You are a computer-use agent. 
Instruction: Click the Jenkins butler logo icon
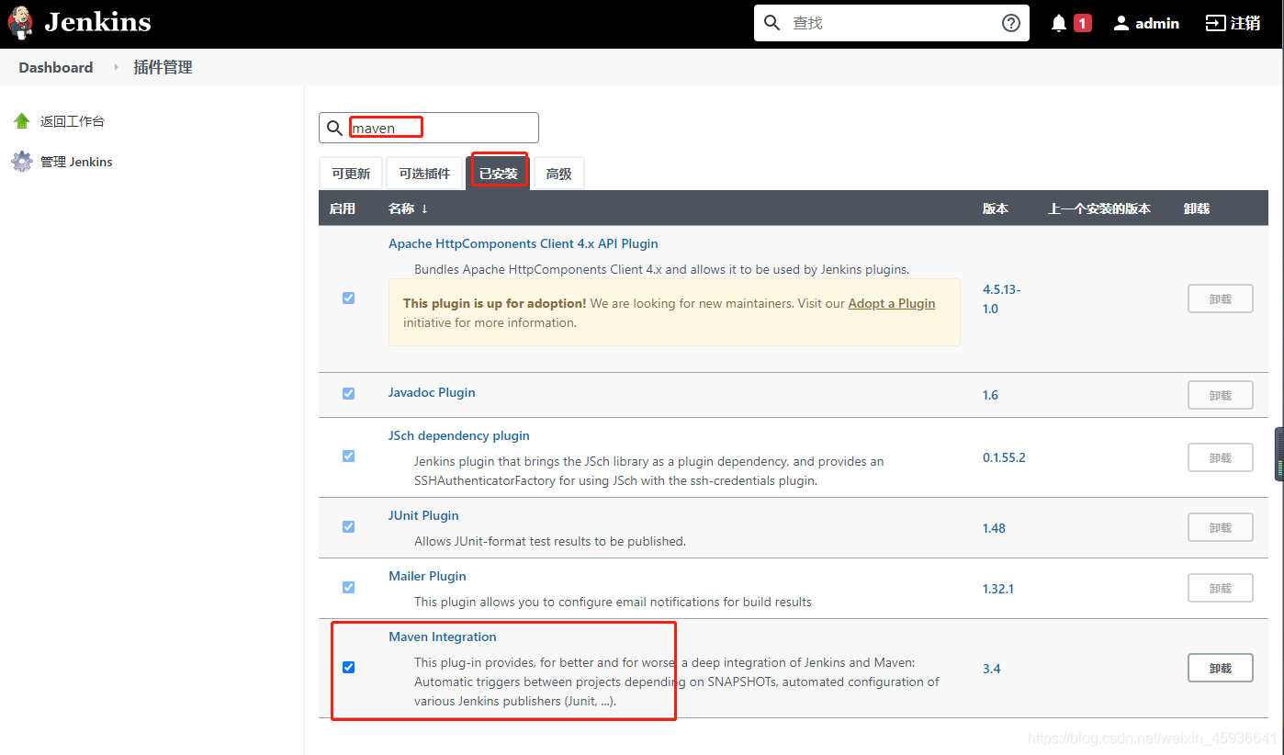point(20,23)
